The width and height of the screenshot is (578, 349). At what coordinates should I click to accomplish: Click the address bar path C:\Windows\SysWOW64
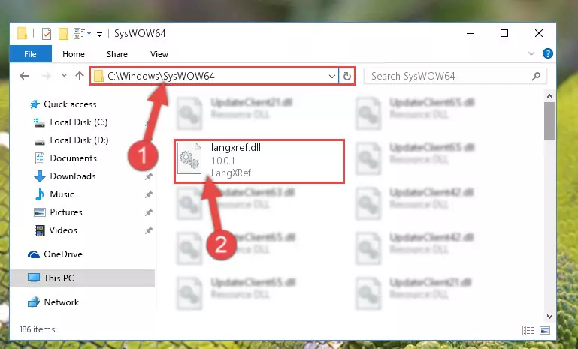[161, 76]
